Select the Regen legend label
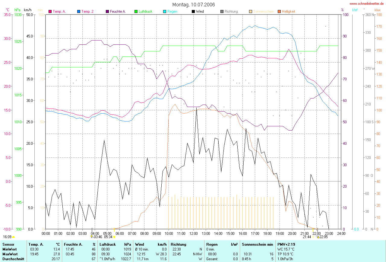 coord(172,11)
